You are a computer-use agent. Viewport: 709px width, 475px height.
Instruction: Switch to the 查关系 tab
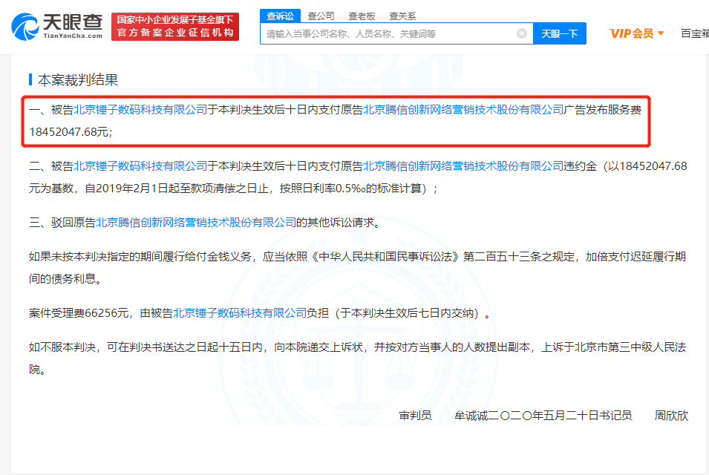[x=403, y=16]
